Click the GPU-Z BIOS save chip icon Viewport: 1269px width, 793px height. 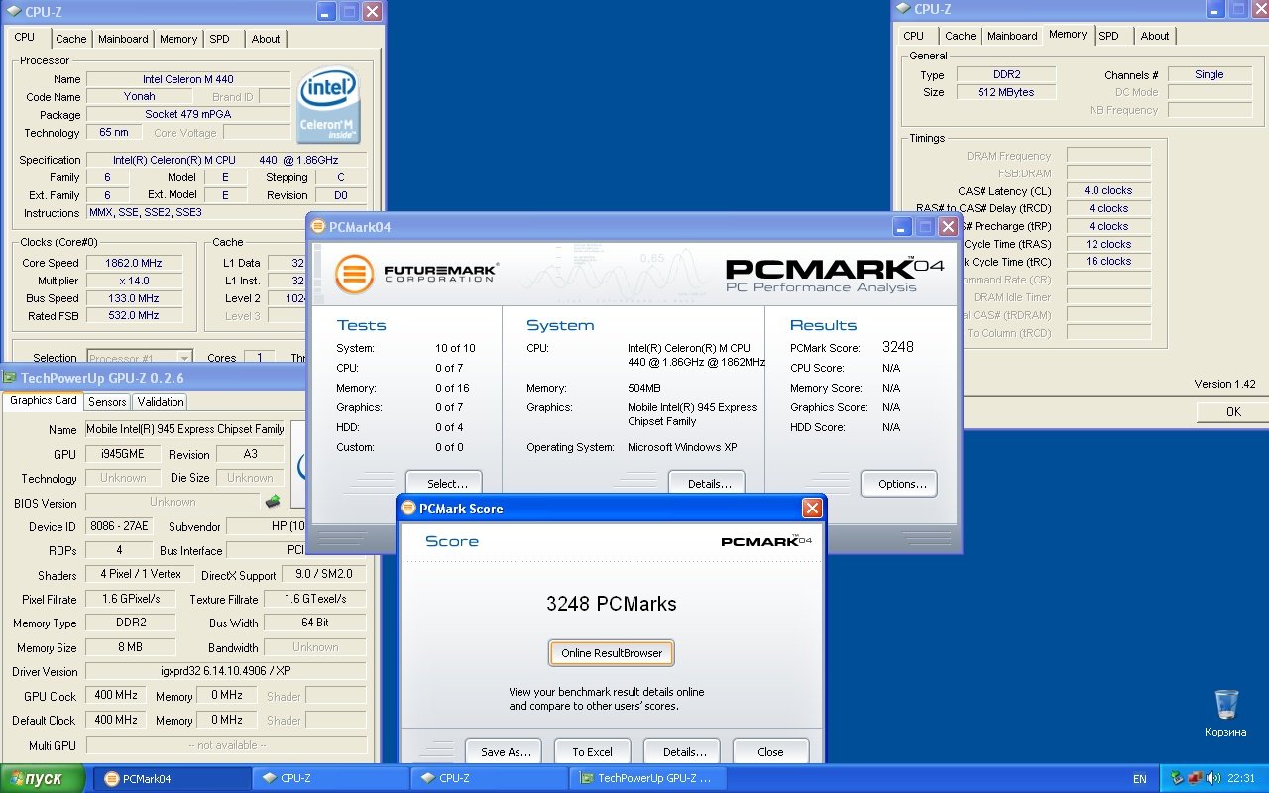tap(272, 502)
